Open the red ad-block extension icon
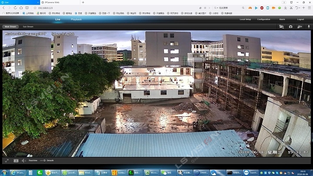The height and width of the screenshot is (176, 313). (262, 8)
